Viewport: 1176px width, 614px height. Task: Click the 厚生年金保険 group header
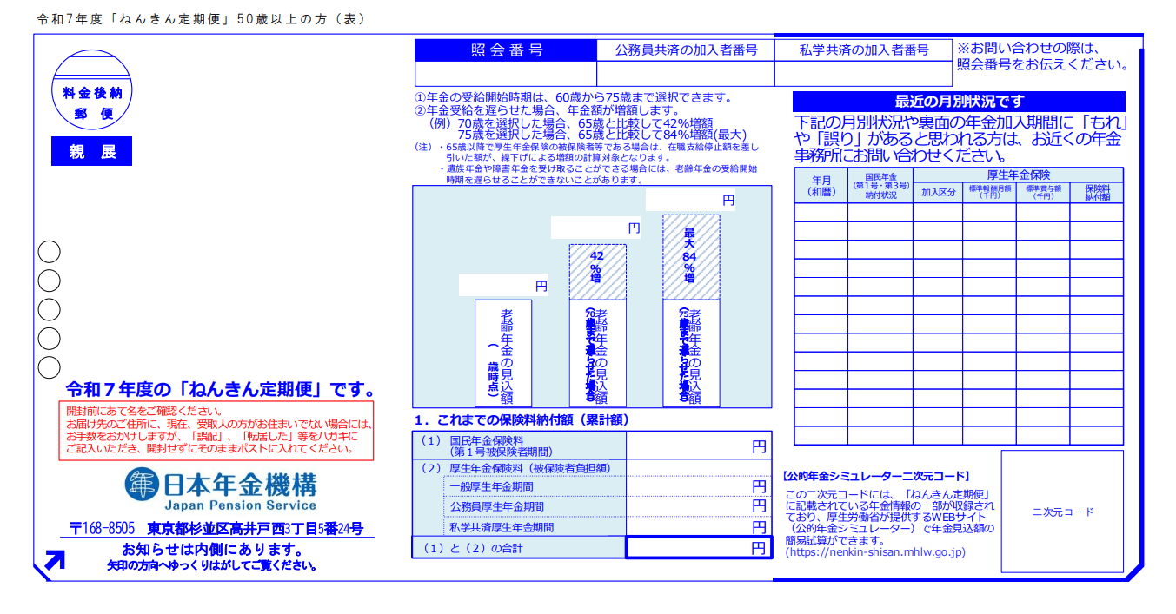point(1018,175)
